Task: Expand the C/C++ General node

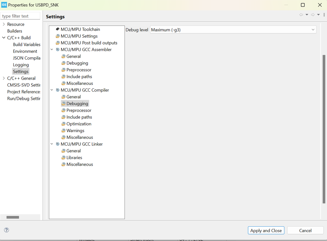Action: point(4,78)
